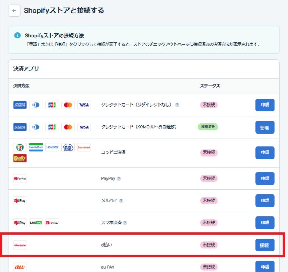
Task: Click the 未接続 badge in メルペイ row
Action: pos(209,200)
